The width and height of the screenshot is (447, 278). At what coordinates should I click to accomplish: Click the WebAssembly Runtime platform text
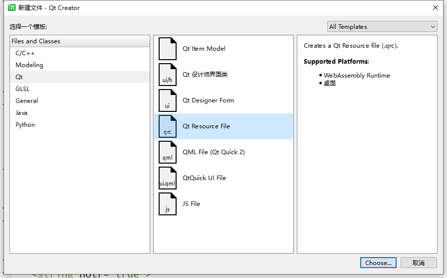357,75
